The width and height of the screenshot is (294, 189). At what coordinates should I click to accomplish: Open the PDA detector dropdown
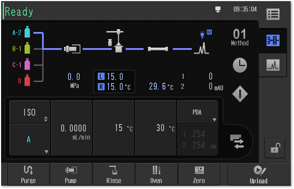(x=198, y=113)
